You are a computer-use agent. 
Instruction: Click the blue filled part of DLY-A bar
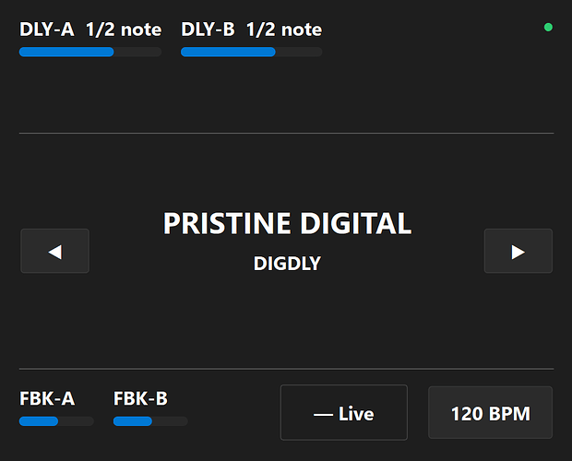66,52
